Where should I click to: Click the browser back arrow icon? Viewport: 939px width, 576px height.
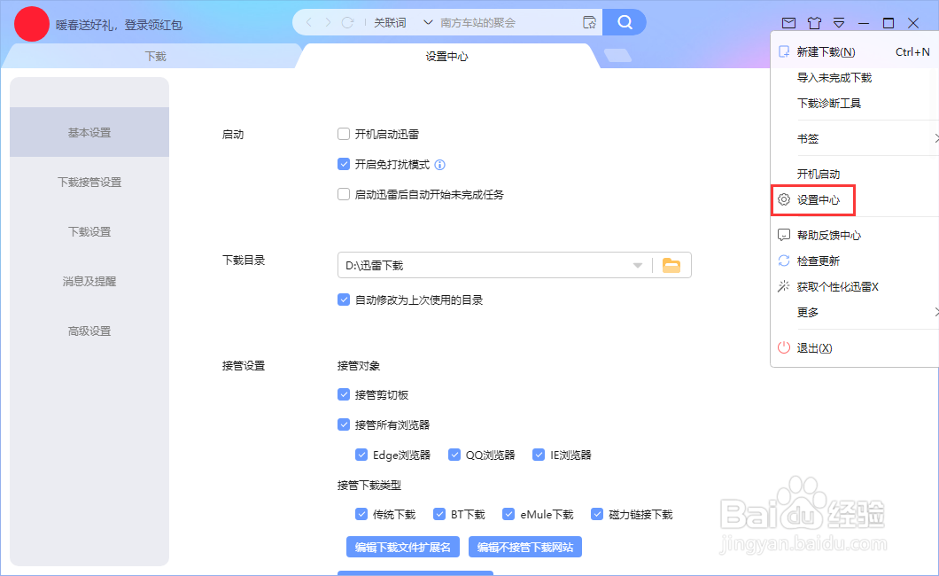coord(309,23)
